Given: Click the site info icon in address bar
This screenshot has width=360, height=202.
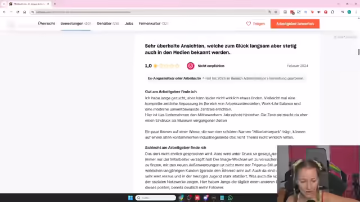Looking at the screenshot, I should [x=33, y=12].
